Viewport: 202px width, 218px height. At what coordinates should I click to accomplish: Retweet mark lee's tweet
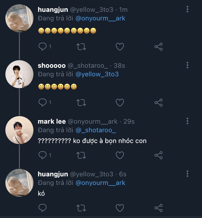[81, 155]
